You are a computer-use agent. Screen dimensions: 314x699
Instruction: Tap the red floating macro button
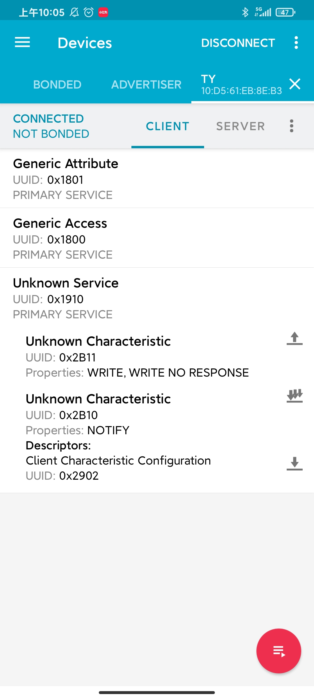coord(279,651)
